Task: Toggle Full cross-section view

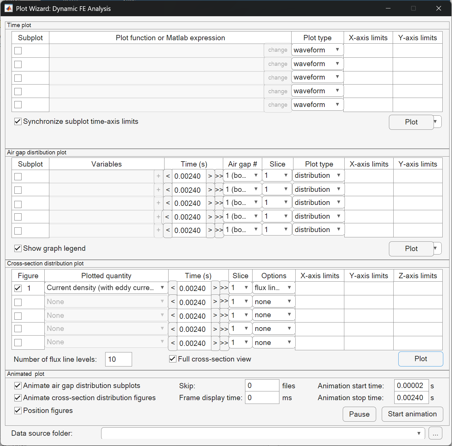Action: click(210, 359)
